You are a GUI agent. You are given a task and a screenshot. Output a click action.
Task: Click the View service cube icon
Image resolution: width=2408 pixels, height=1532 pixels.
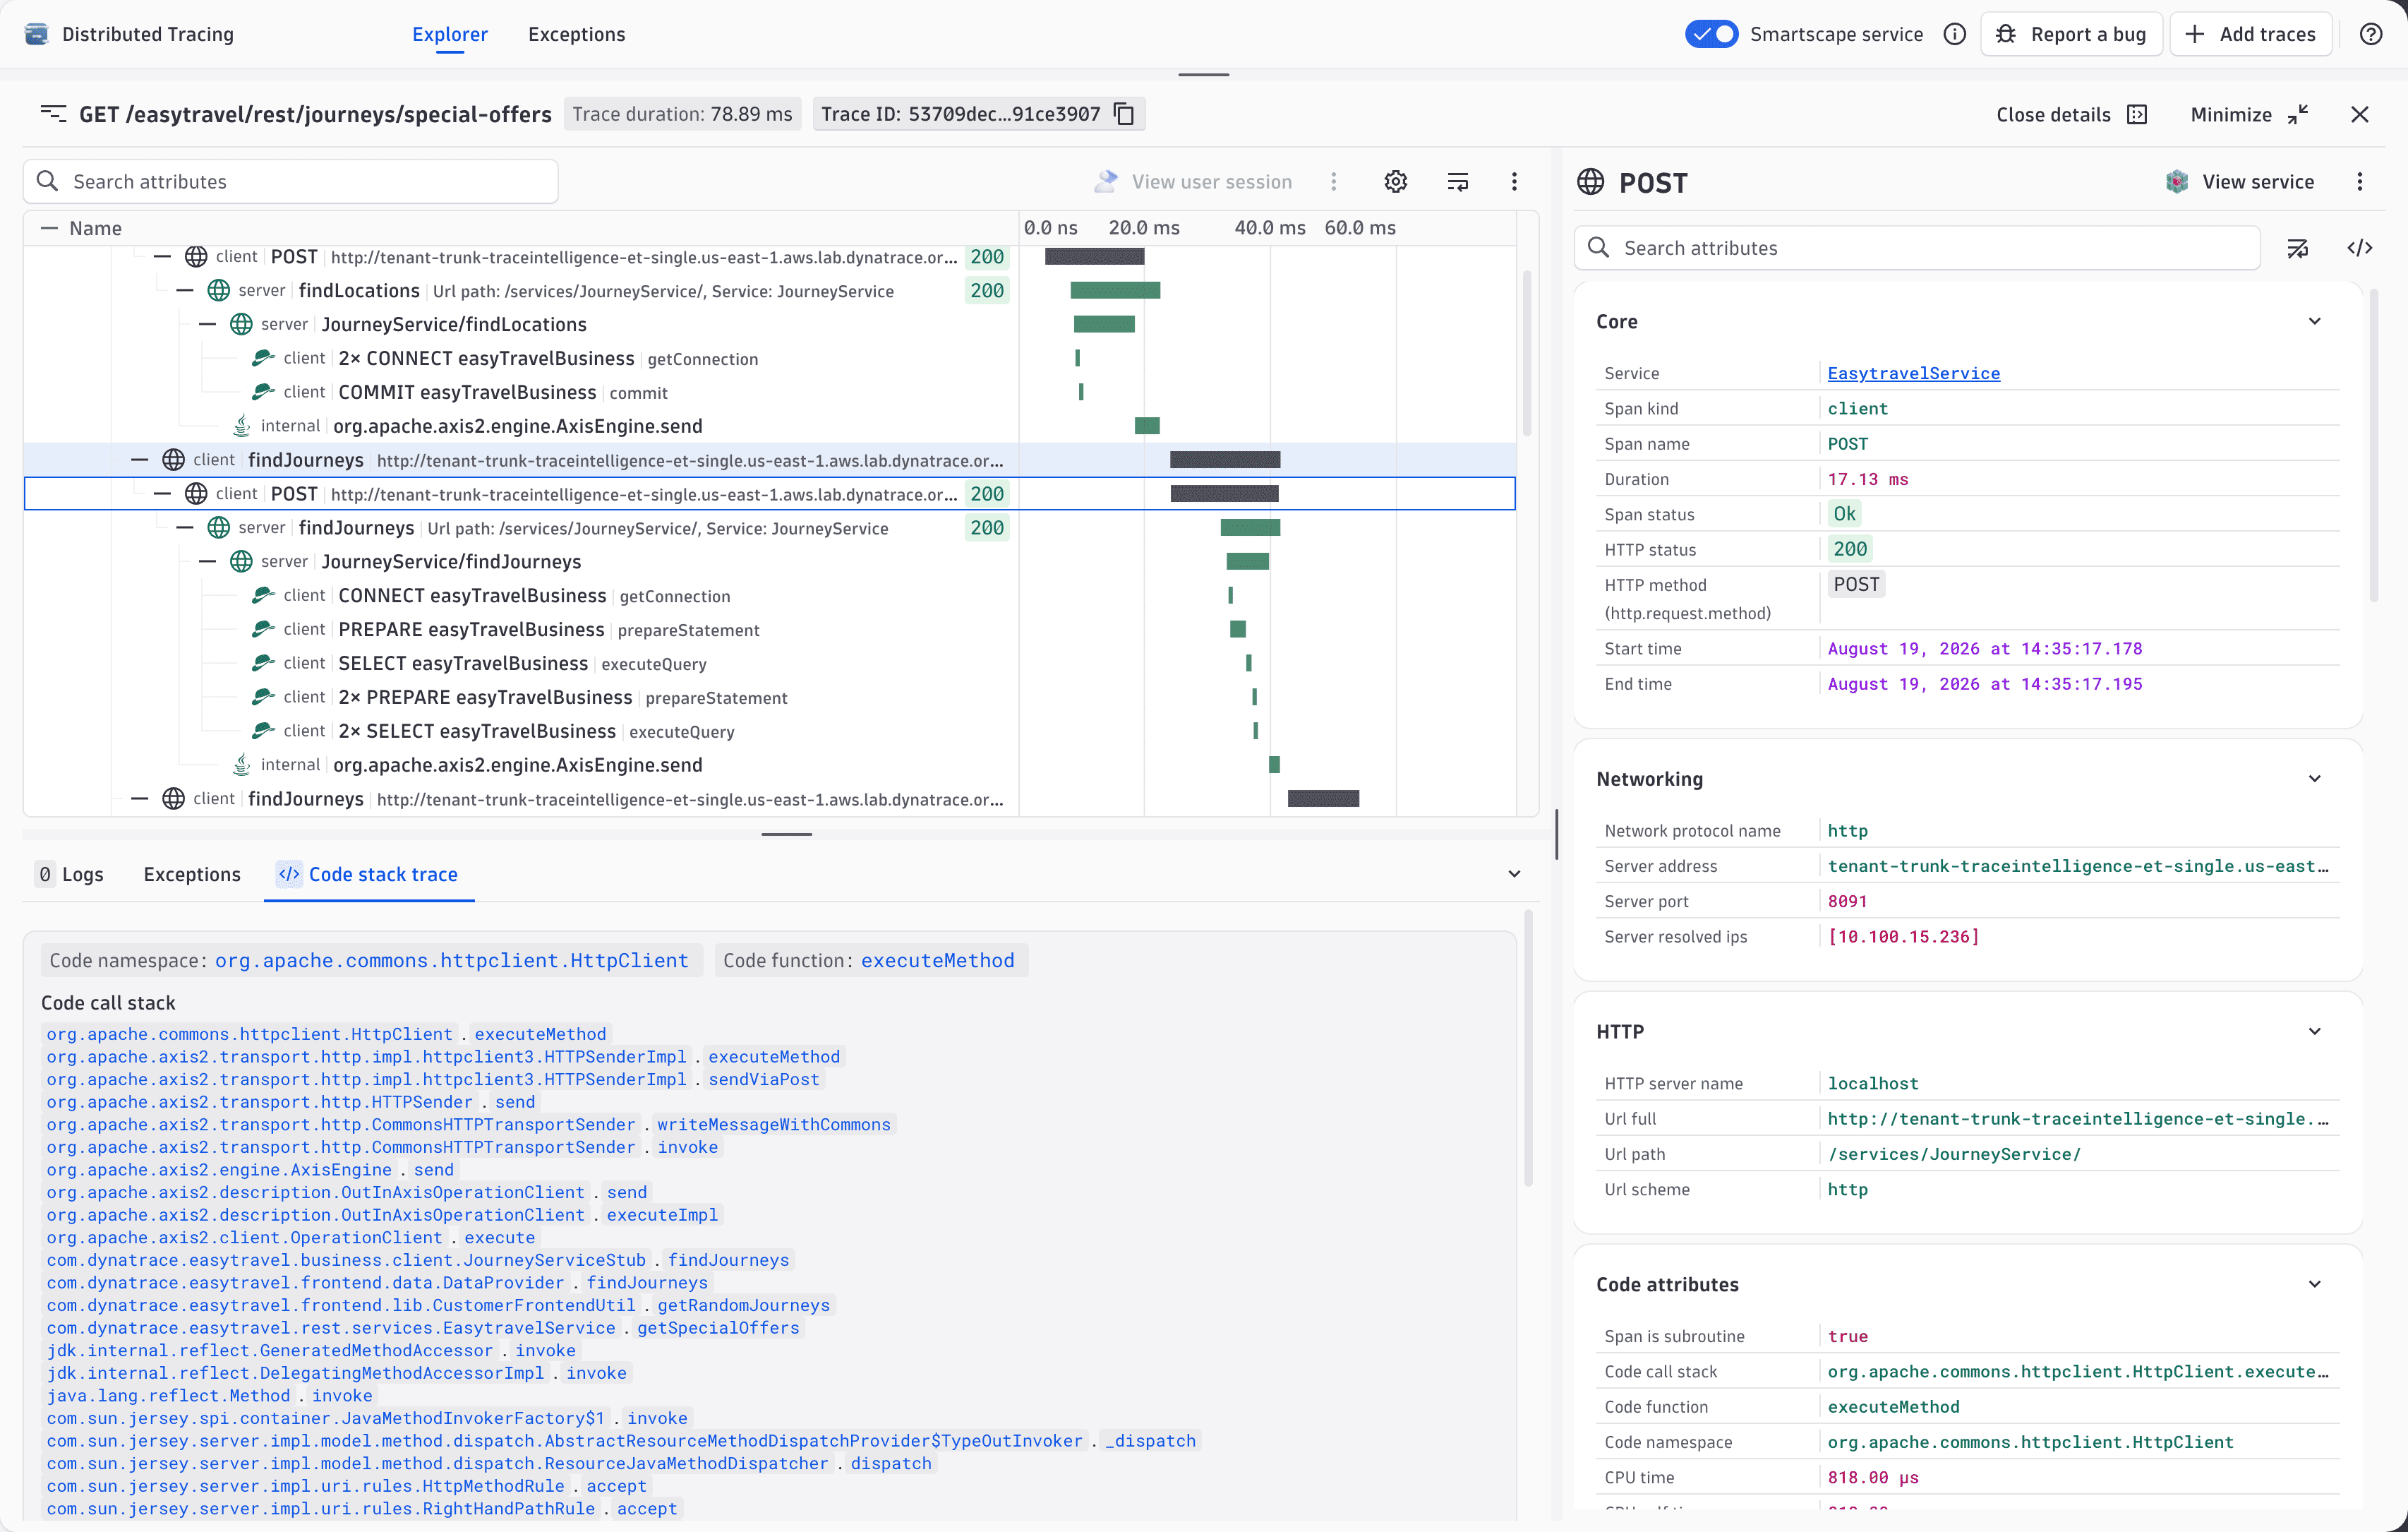[x=2176, y=181]
